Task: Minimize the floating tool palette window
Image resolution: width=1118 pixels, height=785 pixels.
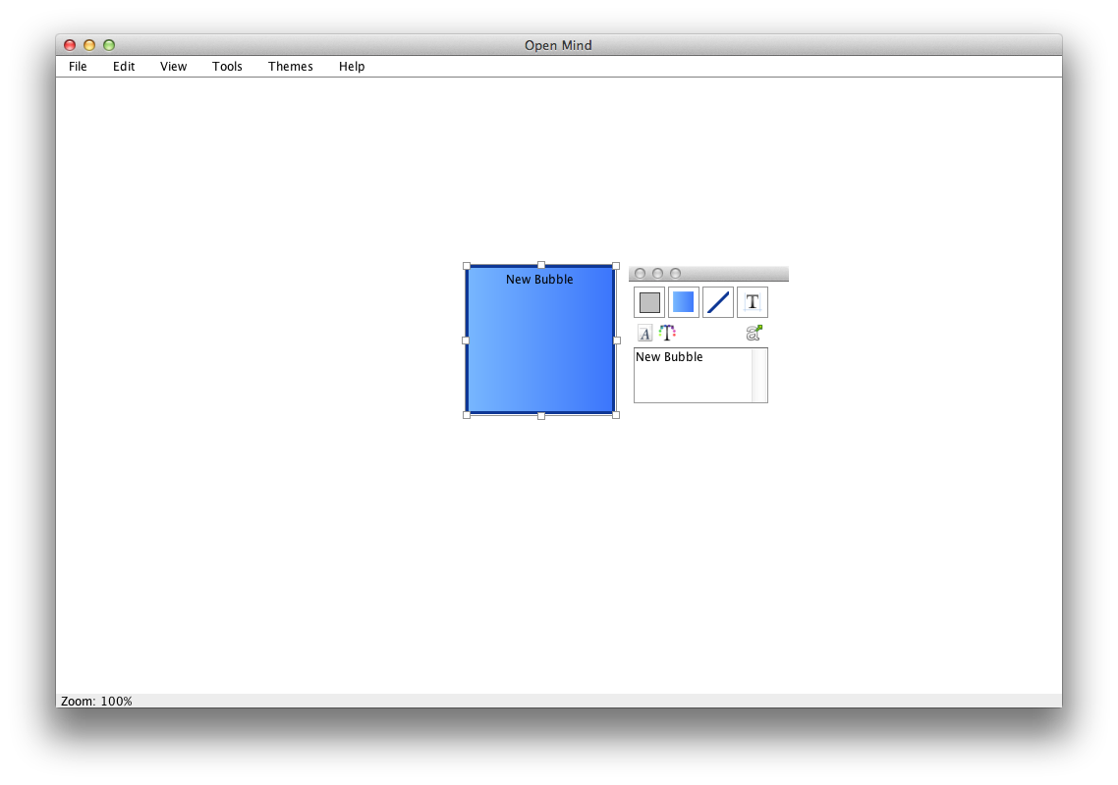Action: coord(657,274)
